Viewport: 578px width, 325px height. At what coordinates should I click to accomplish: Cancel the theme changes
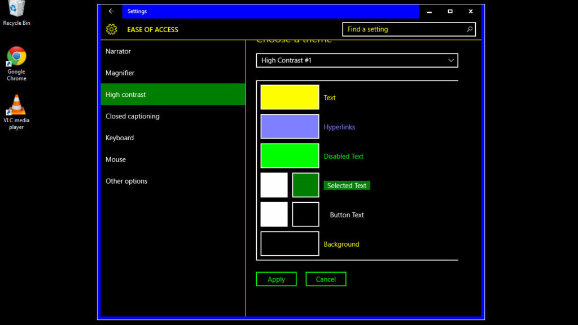326,279
